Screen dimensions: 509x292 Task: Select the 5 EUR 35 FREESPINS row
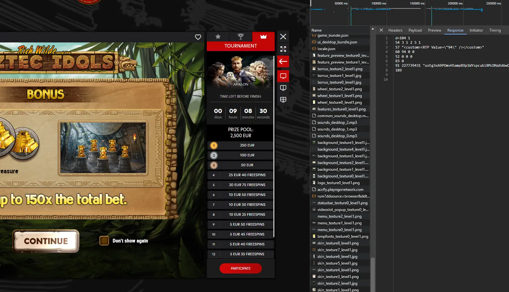pyautogui.click(x=241, y=254)
